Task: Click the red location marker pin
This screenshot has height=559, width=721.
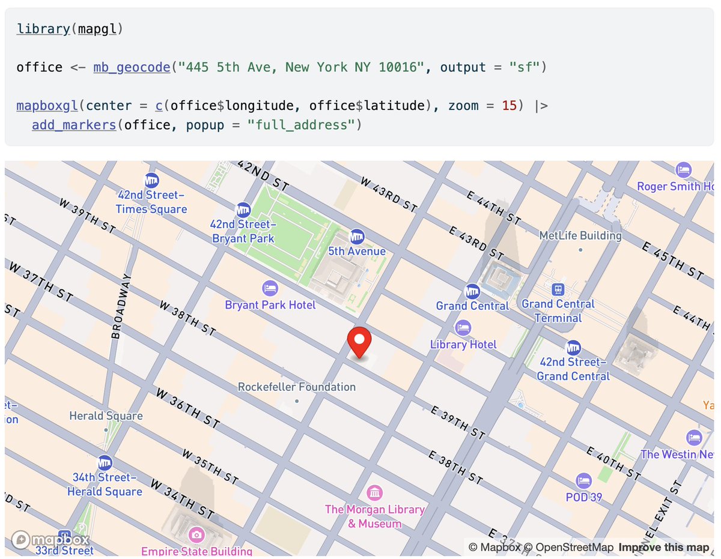Action: point(359,343)
